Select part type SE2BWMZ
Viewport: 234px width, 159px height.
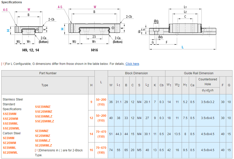(x=43, y=136)
